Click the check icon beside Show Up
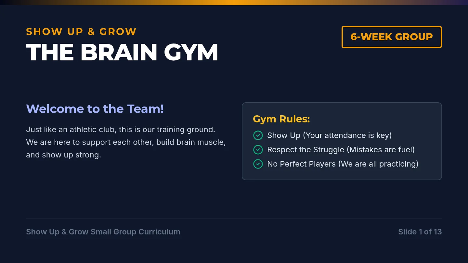This screenshot has height=263, width=468. click(x=258, y=135)
